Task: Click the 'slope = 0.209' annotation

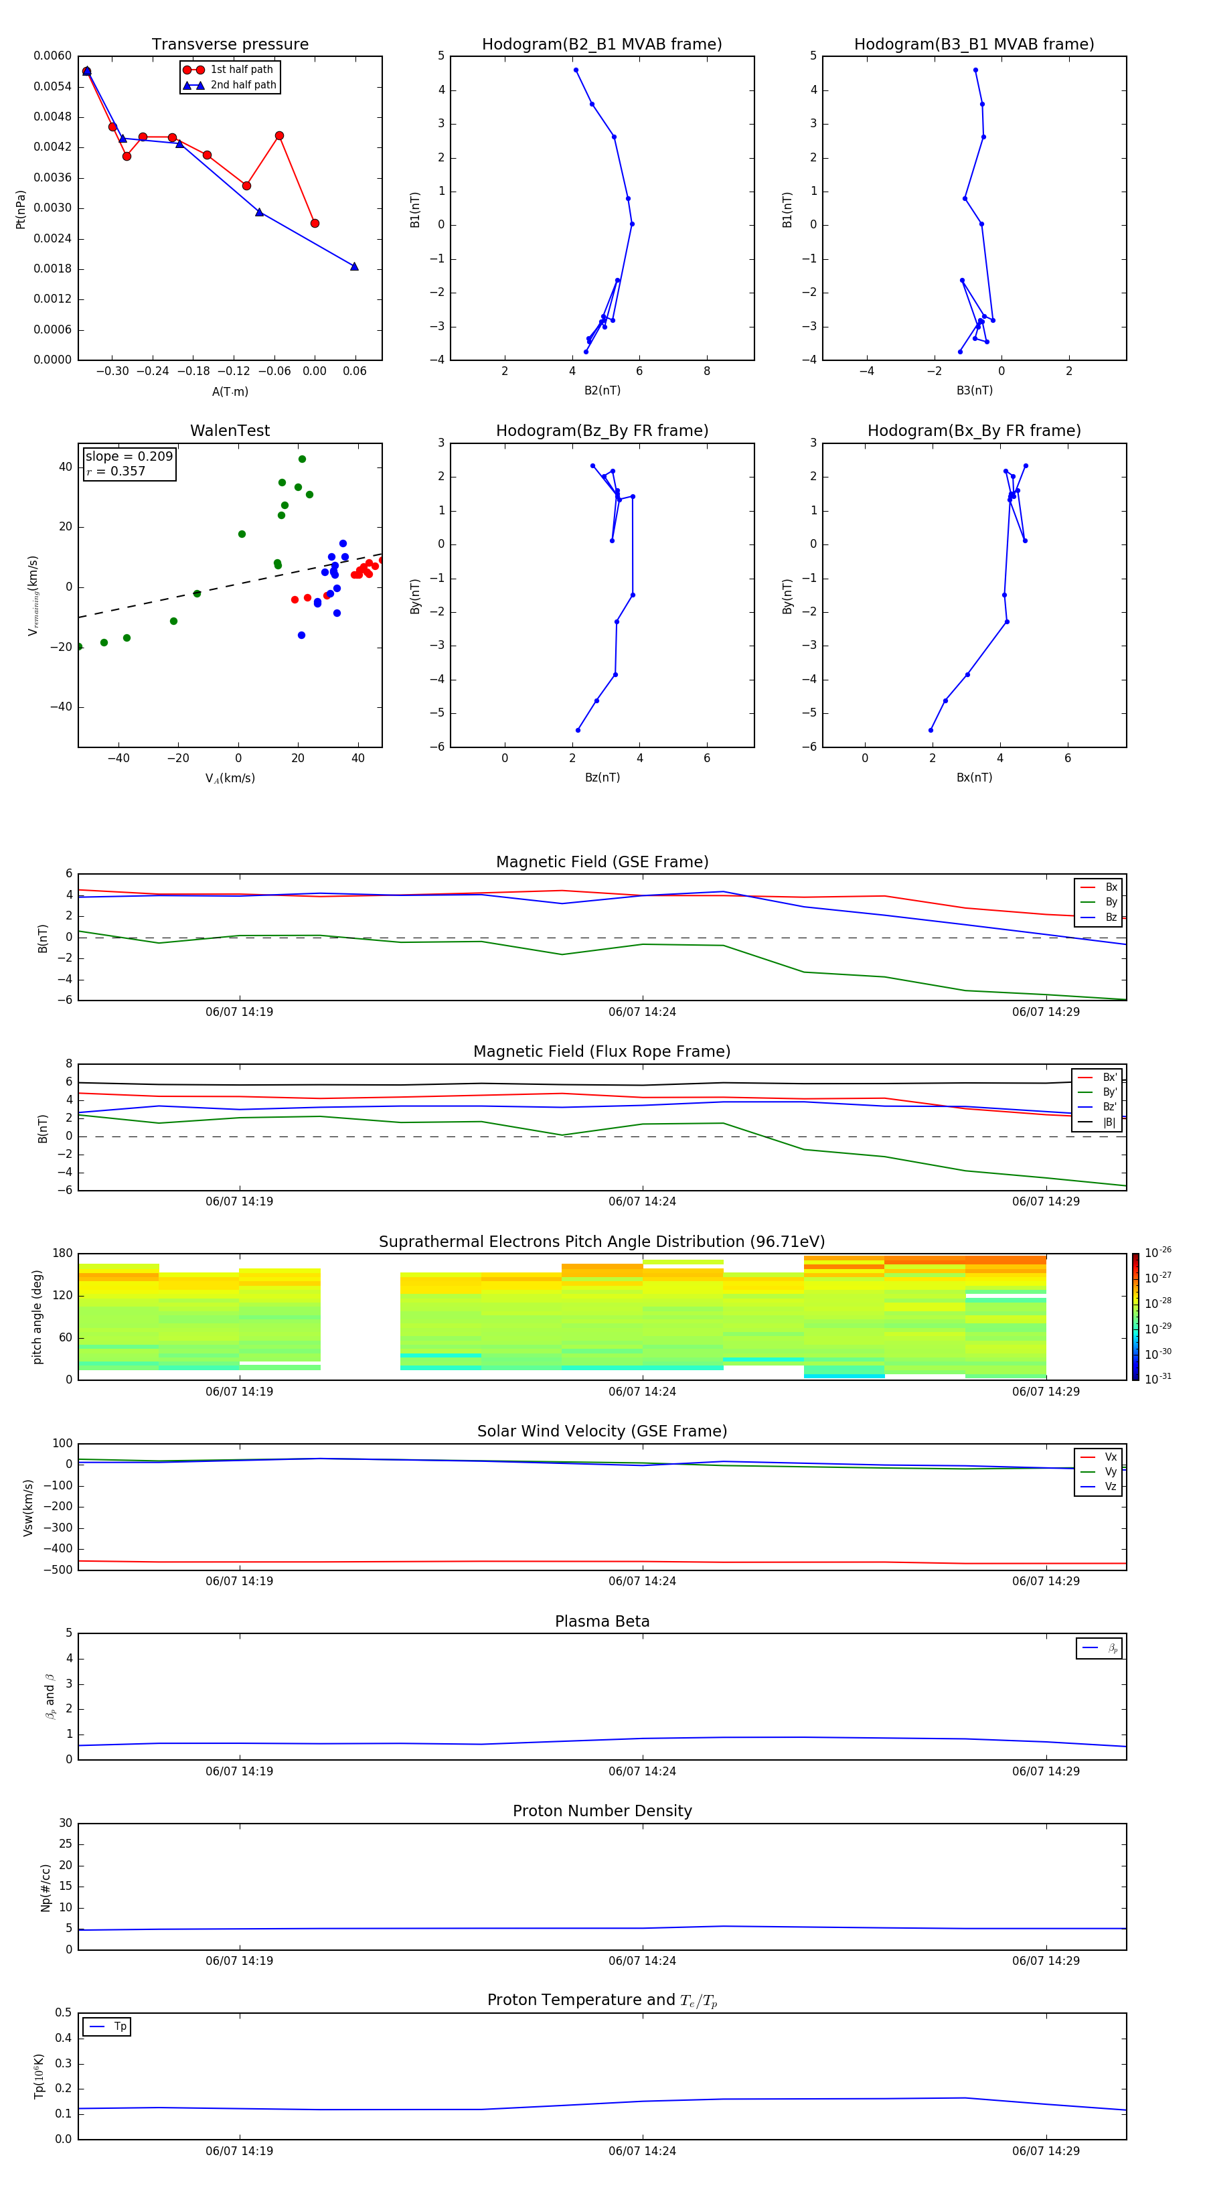Action: click(129, 457)
